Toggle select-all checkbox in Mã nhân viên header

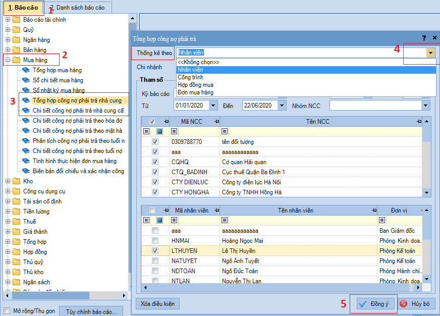click(152, 210)
